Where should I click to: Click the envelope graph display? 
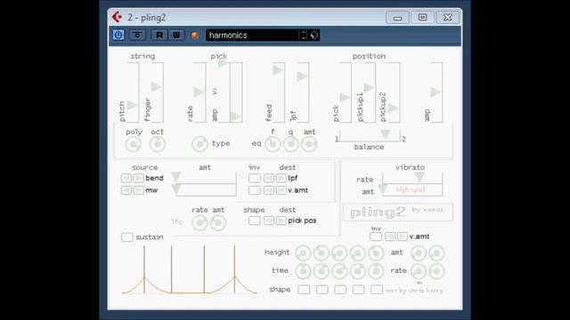(x=189, y=269)
